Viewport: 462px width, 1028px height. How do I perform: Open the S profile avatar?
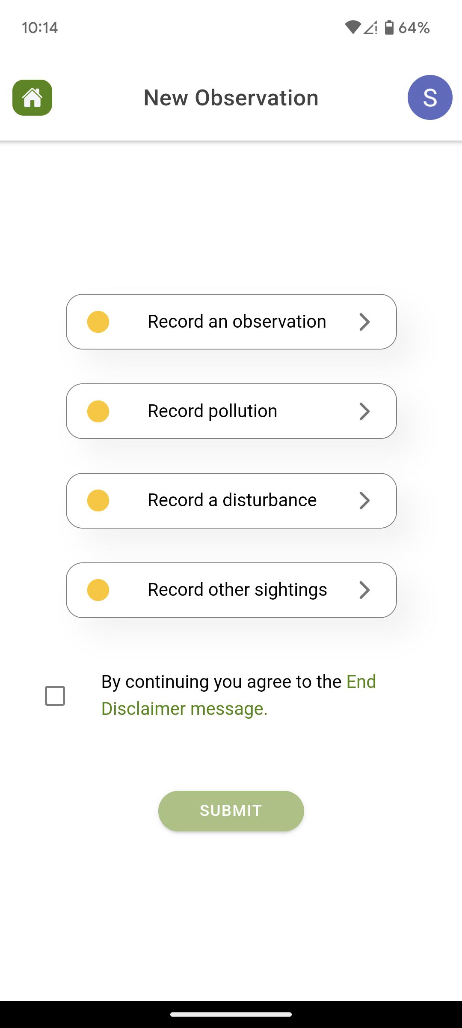pyautogui.click(x=430, y=97)
